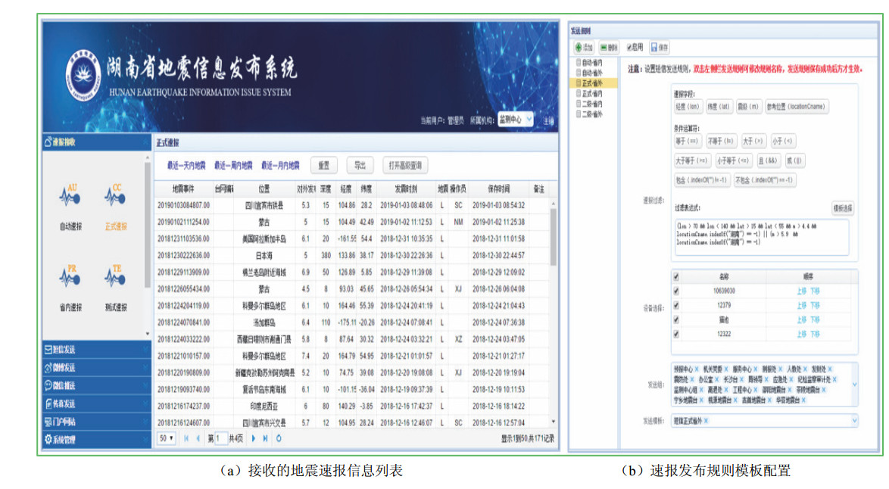
Task: Insert 参考位置 (locationCname) field button
Action: click(797, 107)
